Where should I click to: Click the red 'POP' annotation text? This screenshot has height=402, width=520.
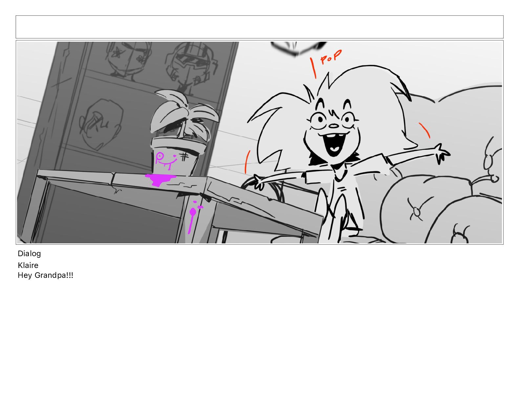tap(331, 57)
